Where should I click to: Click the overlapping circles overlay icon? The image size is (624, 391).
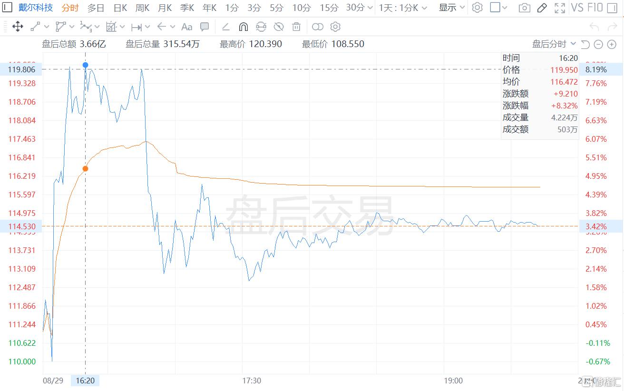point(317,27)
